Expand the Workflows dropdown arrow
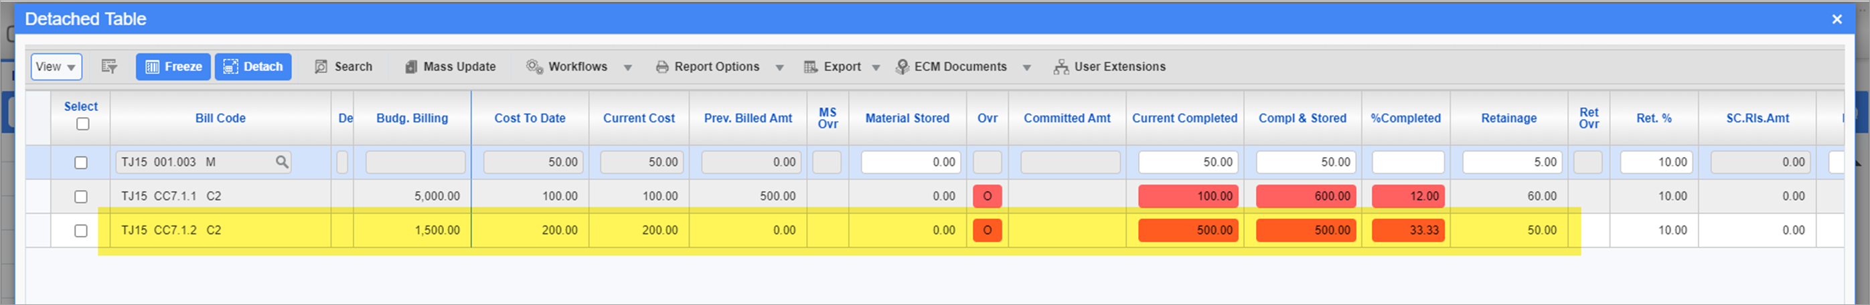 coord(628,68)
